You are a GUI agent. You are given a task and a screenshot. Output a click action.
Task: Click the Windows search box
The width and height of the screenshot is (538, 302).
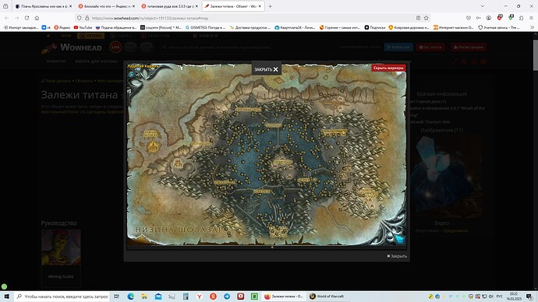[62, 297]
